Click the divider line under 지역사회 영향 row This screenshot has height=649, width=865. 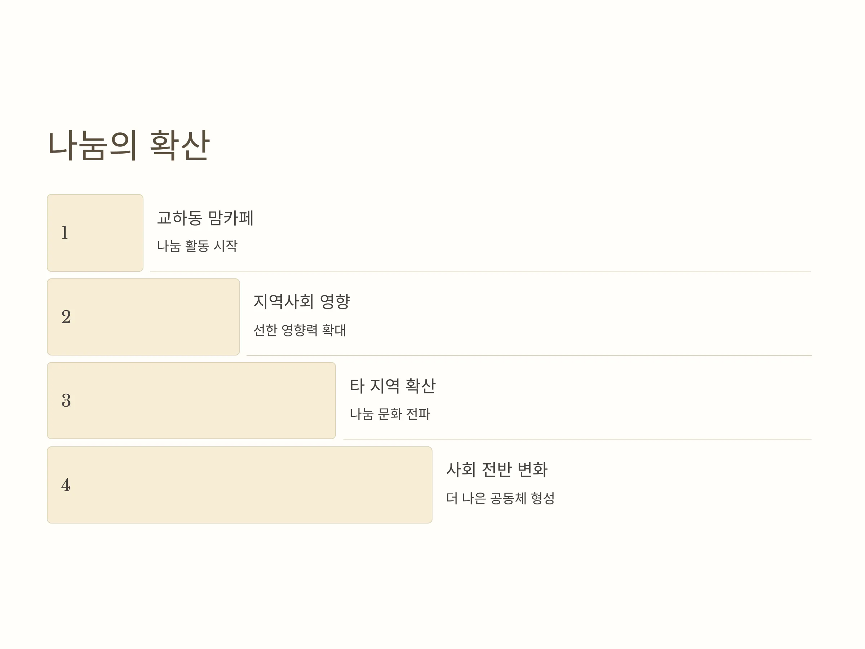point(529,355)
